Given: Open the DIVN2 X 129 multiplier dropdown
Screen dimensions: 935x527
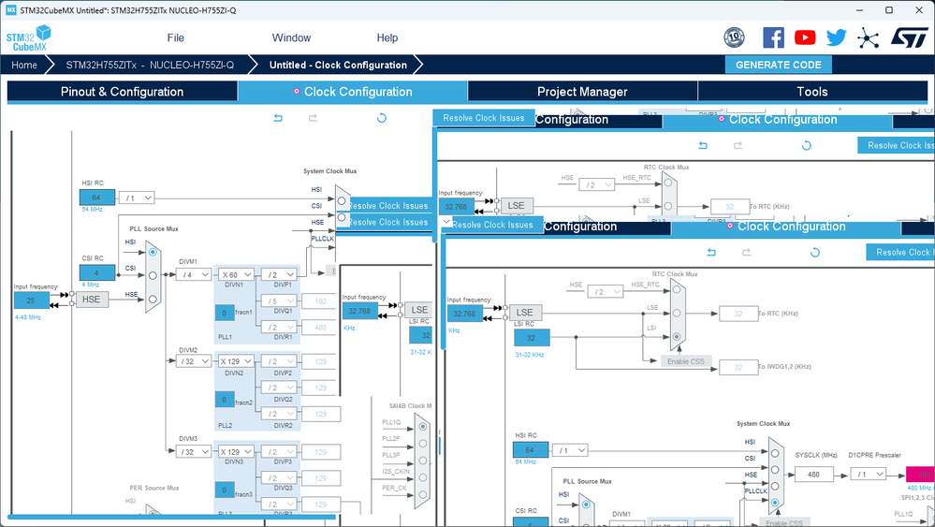Looking at the screenshot, I should pyautogui.click(x=236, y=361).
